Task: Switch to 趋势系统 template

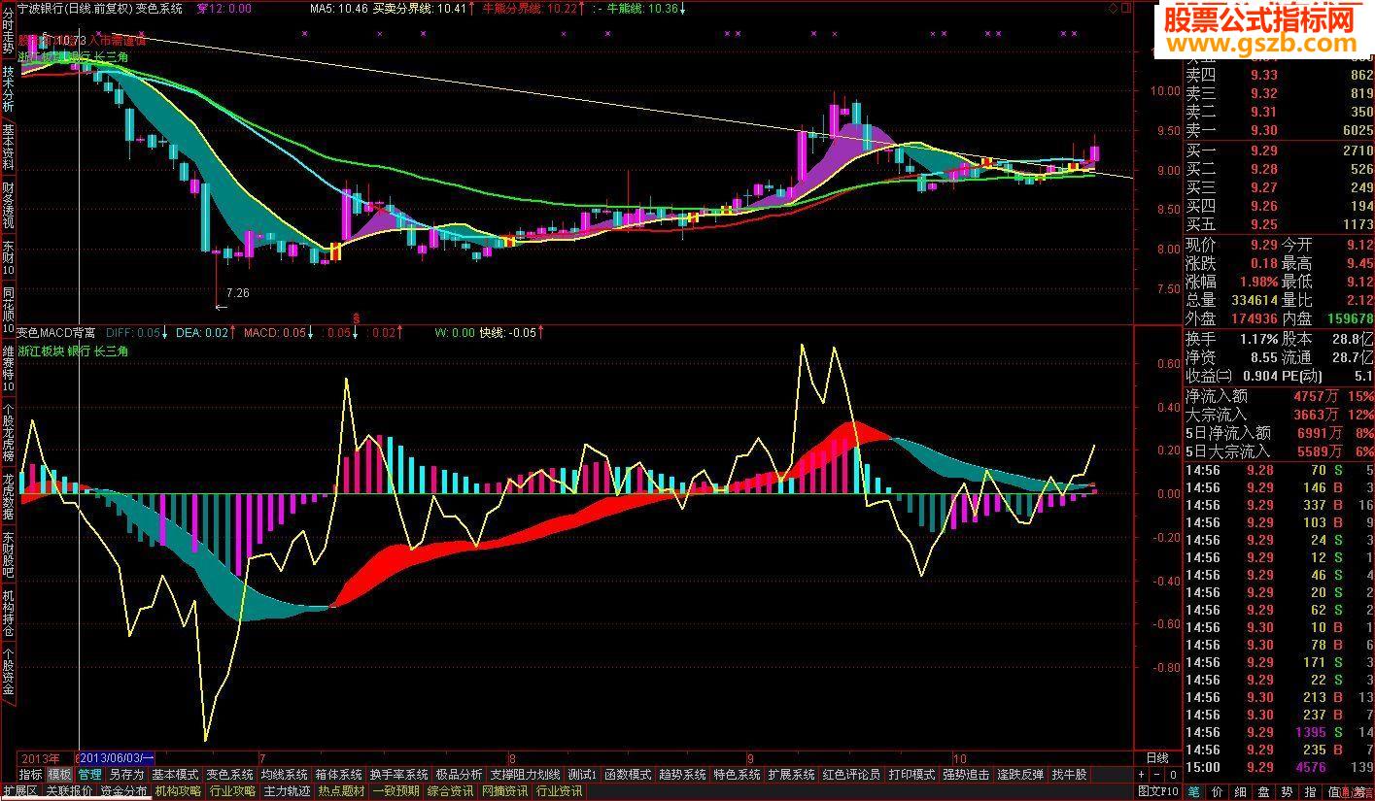Action: click(x=682, y=775)
